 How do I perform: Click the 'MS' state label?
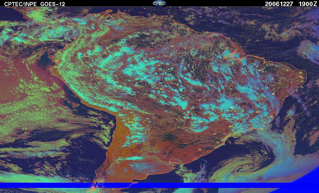pyautogui.click(x=200, y=122)
